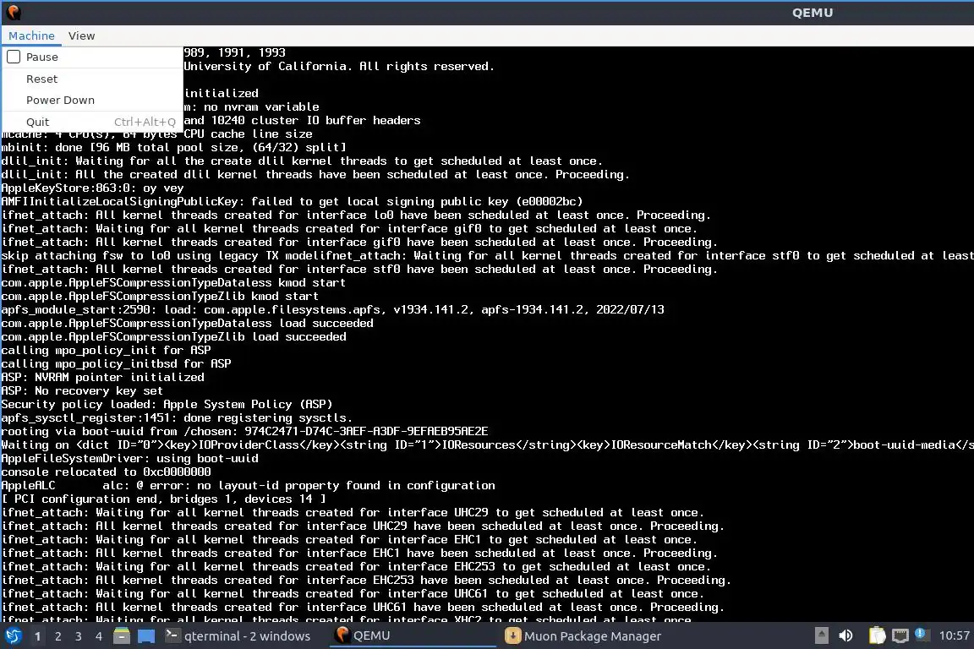Open the file manager taskbar launcher
Viewport: 974px width, 649px height.
[x=122, y=636]
